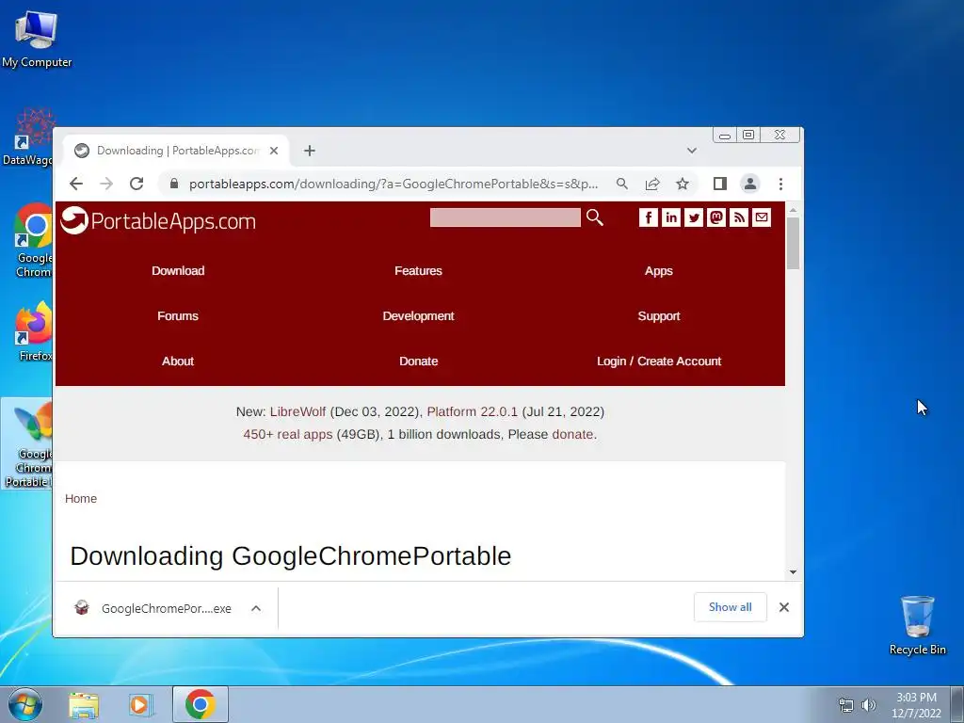Click the Chrome taskbar button

(x=201, y=704)
